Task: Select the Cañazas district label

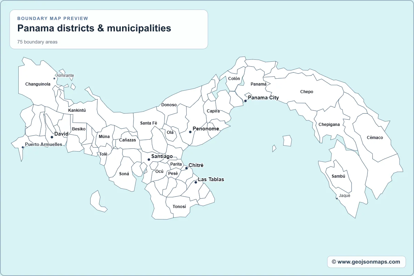Action: [x=128, y=140]
